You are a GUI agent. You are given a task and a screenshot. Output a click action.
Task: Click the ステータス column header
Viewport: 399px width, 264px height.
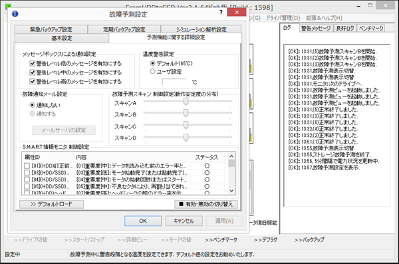pyautogui.click(x=207, y=157)
